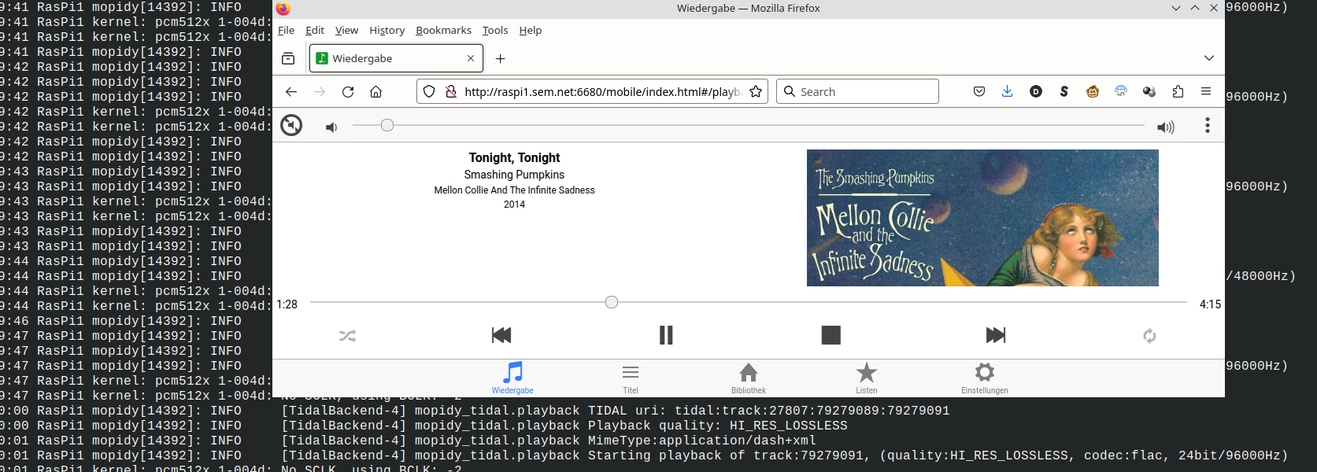The height and width of the screenshot is (472, 1317).
Task: Expand the list all tabs chevron
Action: pos(1208,58)
